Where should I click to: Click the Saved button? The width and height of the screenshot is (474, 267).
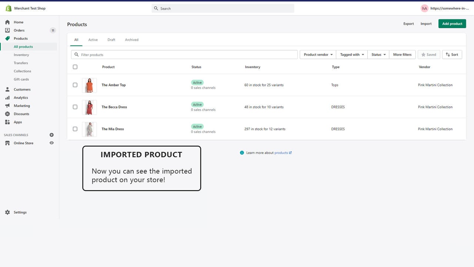point(429,55)
